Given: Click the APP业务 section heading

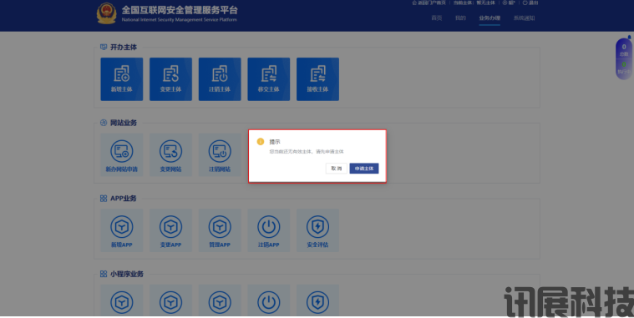Looking at the screenshot, I should [124, 199].
